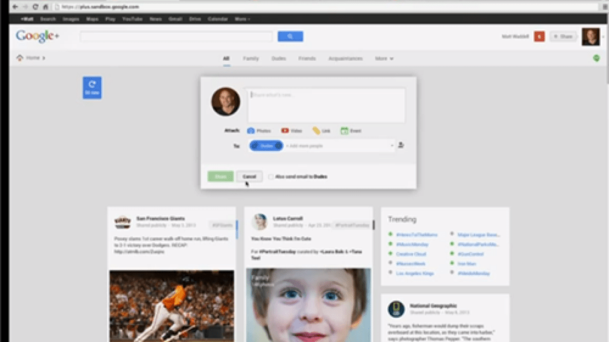Image resolution: width=609 pixels, height=342 pixels.
Task: Attach an event using the Event icon
Action: (344, 131)
